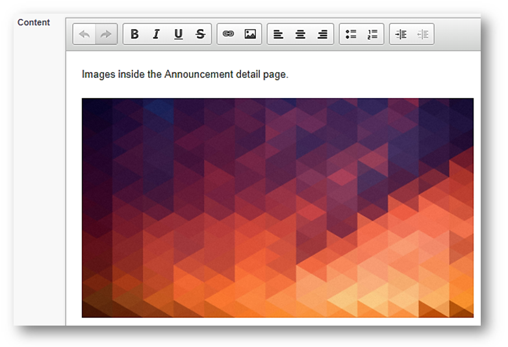Screen dimensions: 508x347
Task: Click the Redo arrow button
Action: (x=106, y=34)
